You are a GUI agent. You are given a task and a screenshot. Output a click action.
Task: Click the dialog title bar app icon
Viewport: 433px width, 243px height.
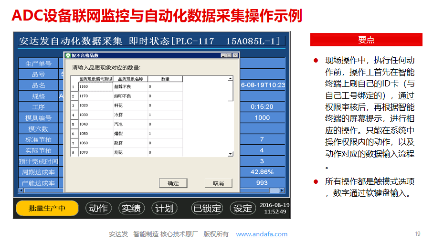point(68,55)
